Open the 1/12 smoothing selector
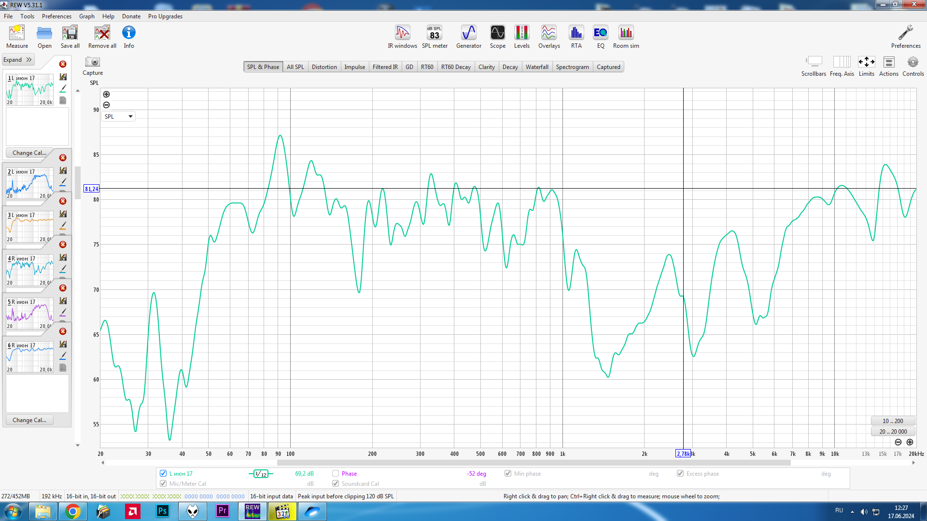 pyautogui.click(x=261, y=474)
